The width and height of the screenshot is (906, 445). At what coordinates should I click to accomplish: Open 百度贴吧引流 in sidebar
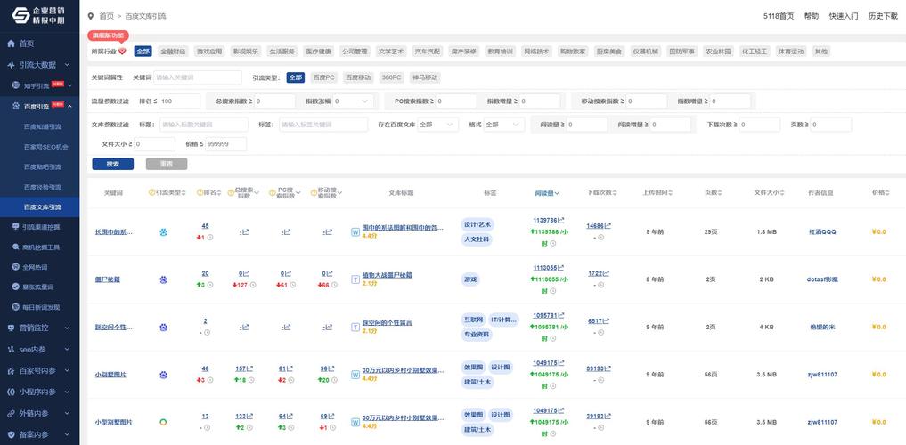coord(42,166)
